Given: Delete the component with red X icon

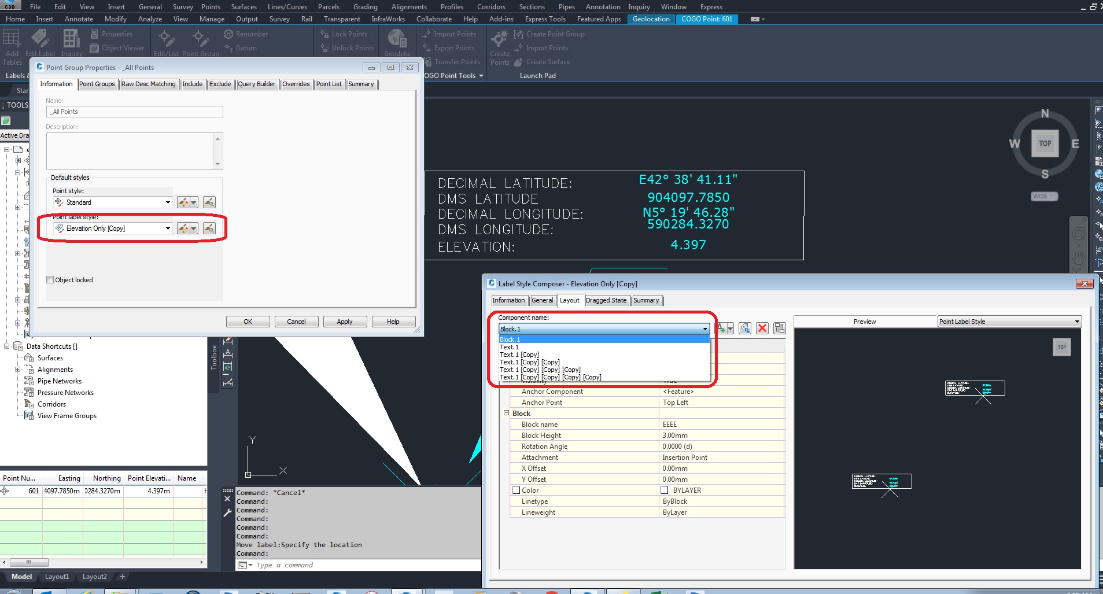Looking at the screenshot, I should pyautogui.click(x=762, y=329).
